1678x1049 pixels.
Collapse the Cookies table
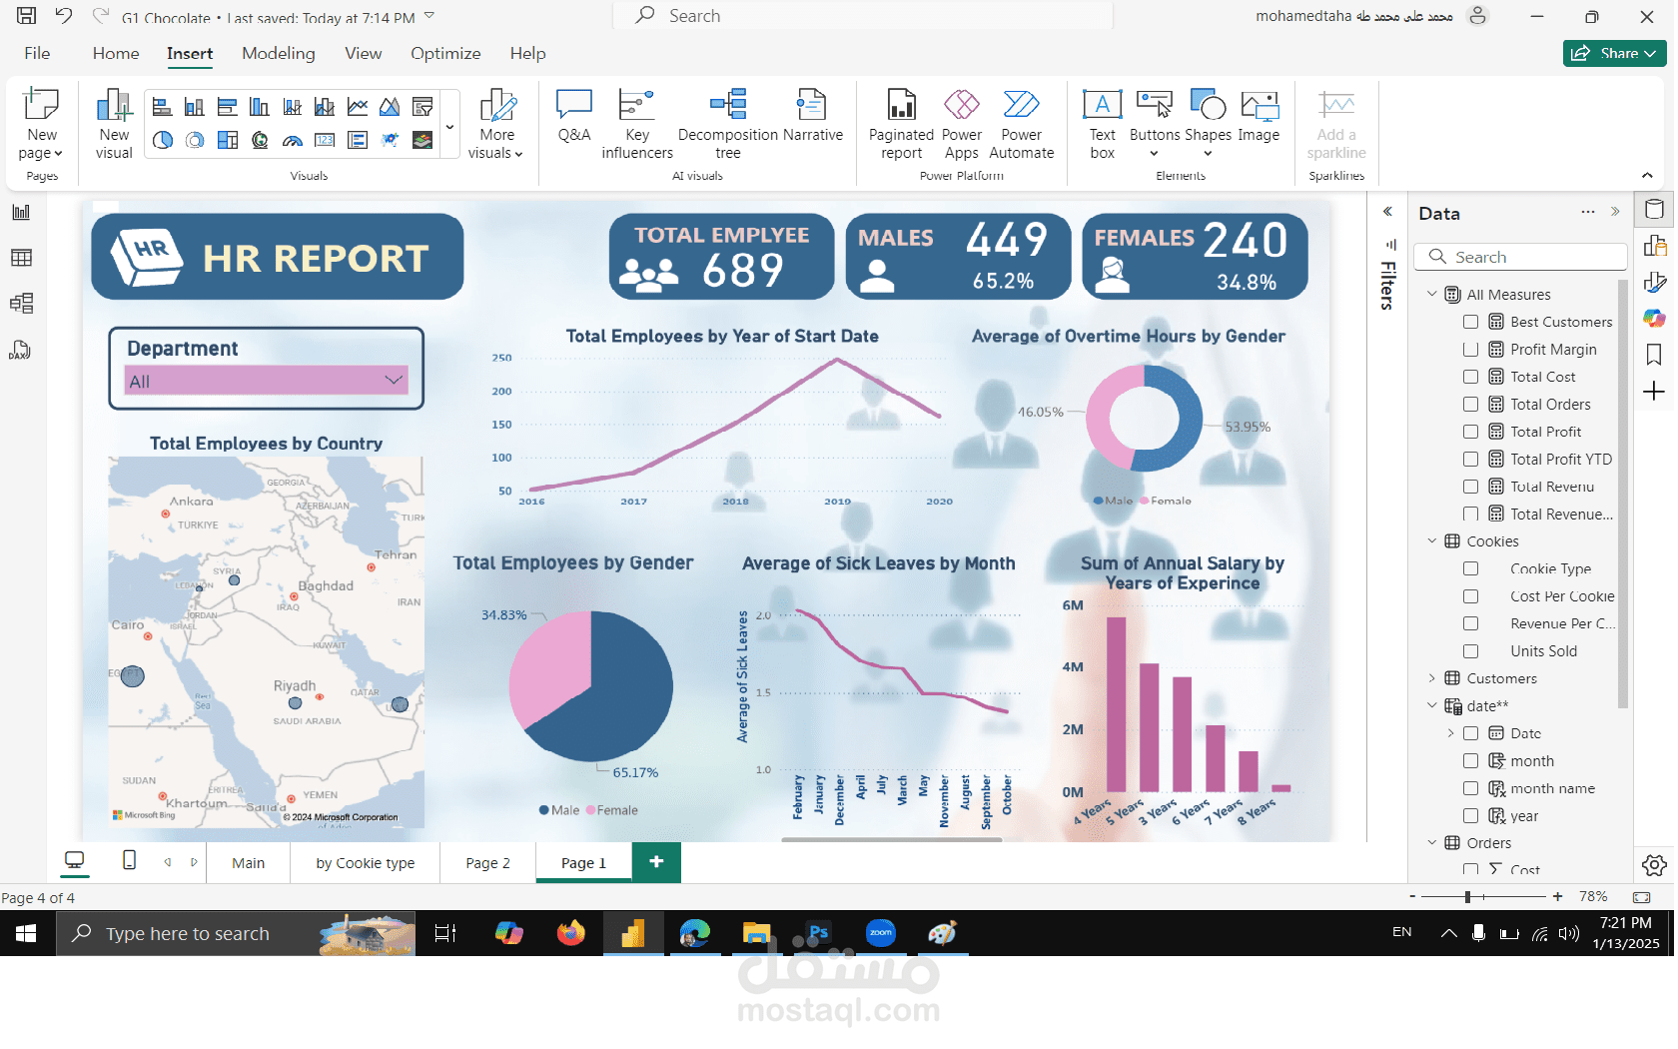pos(1431,540)
